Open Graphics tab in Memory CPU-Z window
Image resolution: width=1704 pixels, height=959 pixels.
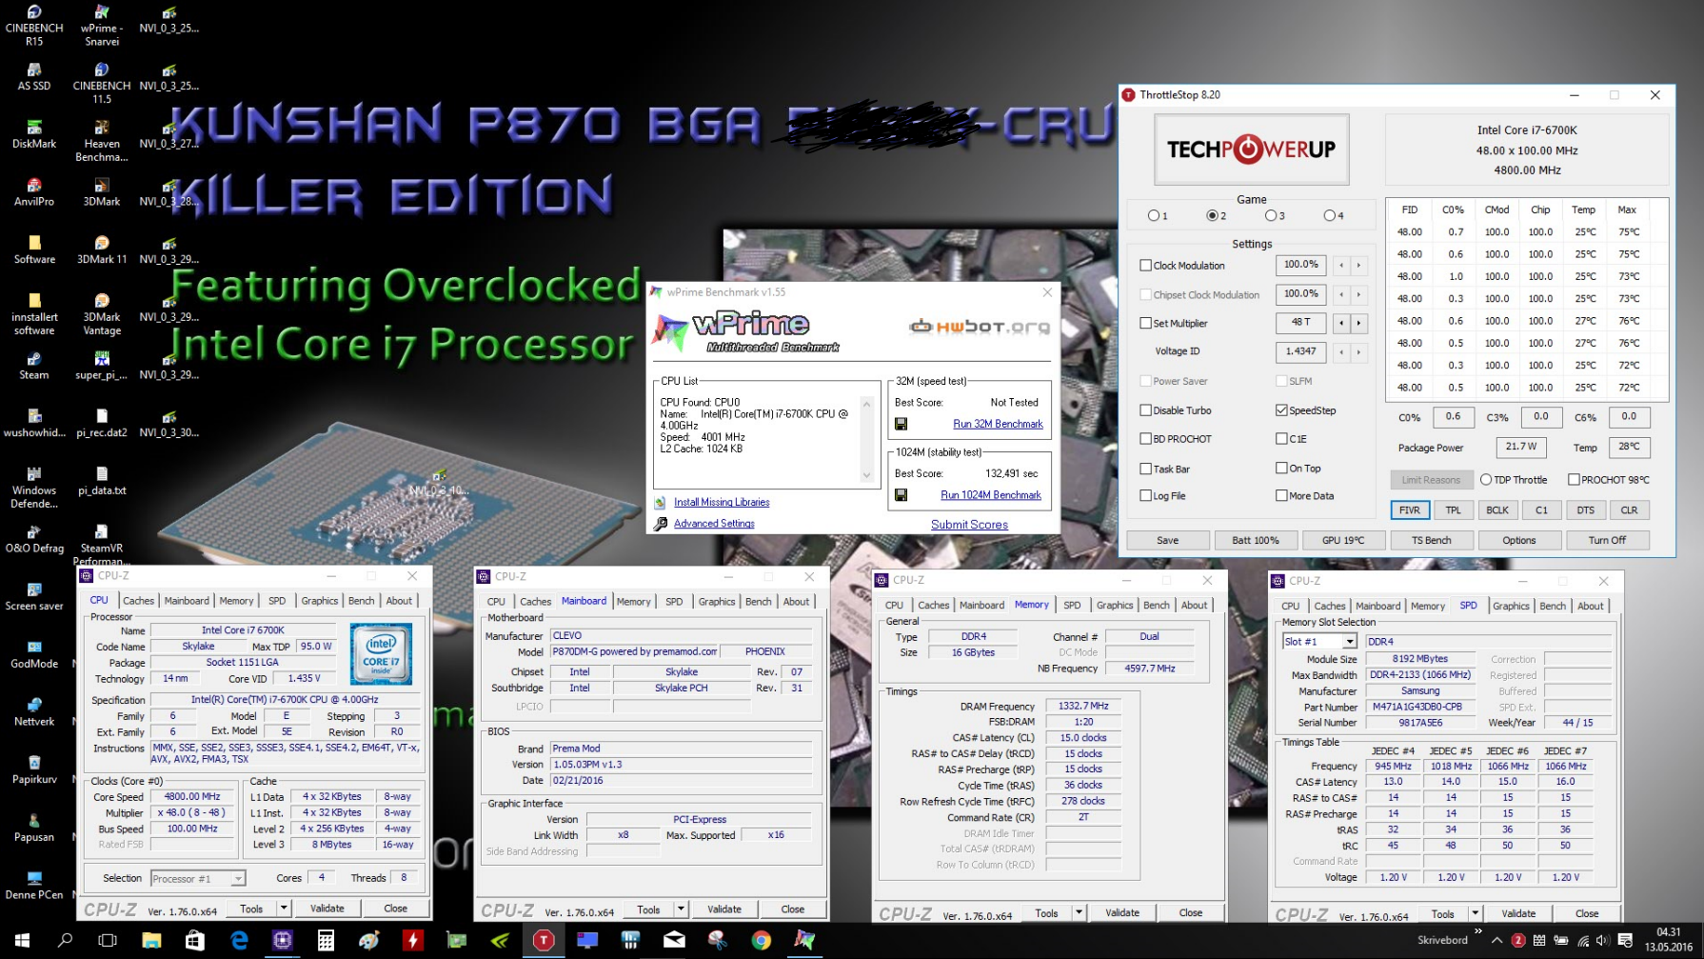point(1115,606)
